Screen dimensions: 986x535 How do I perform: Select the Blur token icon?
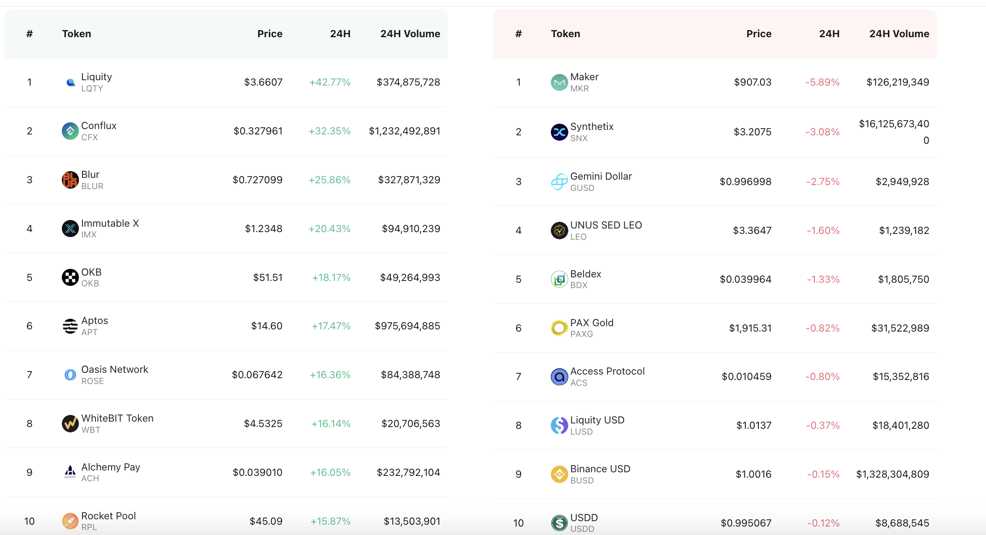tap(70, 180)
